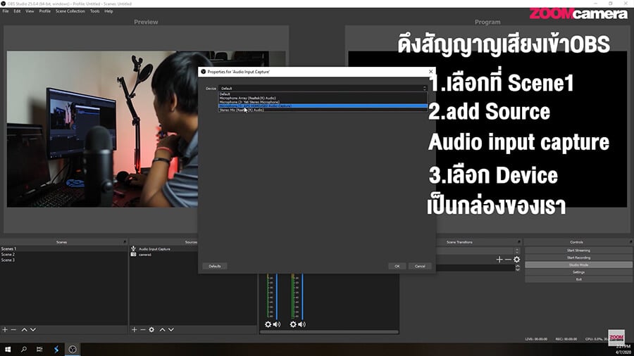
Task: Click the second mixer channel's blue volume slider
Action: pyautogui.click(x=302, y=297)
